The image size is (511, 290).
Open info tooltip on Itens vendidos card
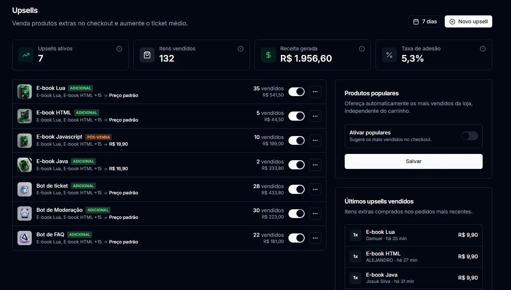point(240,49)
